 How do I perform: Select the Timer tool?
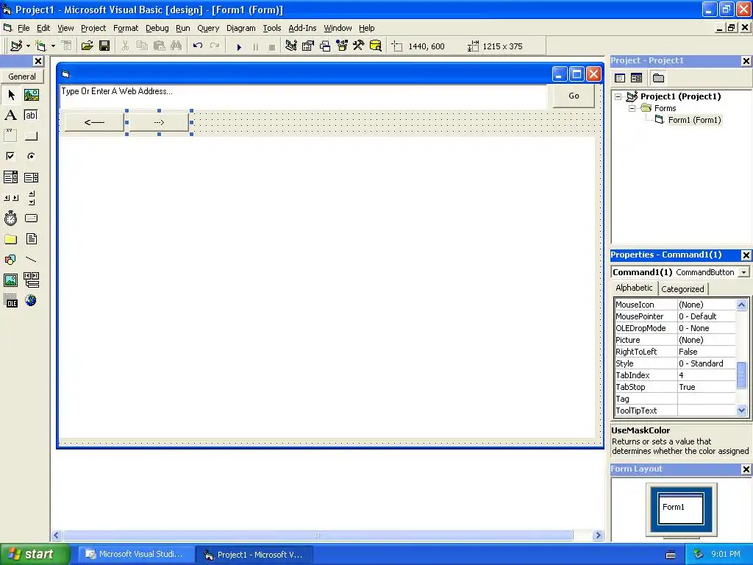[x=10, y=218]
